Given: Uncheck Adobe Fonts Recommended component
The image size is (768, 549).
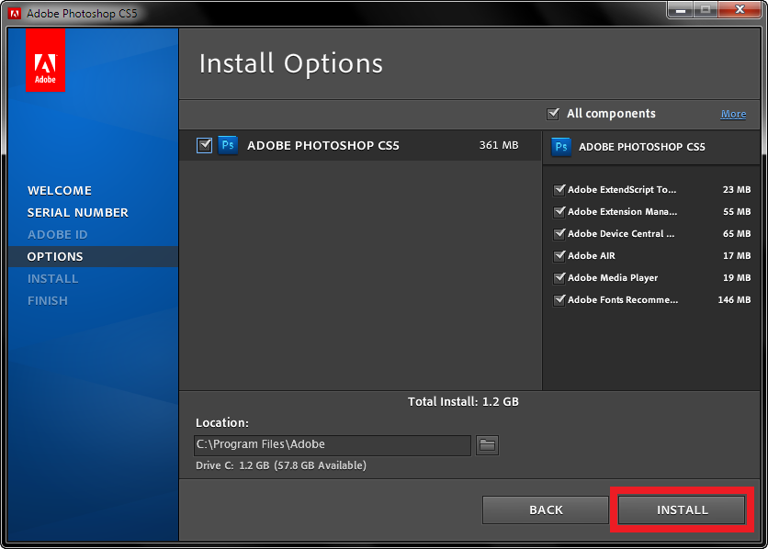Looking at the screenshot, I should point(559,299).
